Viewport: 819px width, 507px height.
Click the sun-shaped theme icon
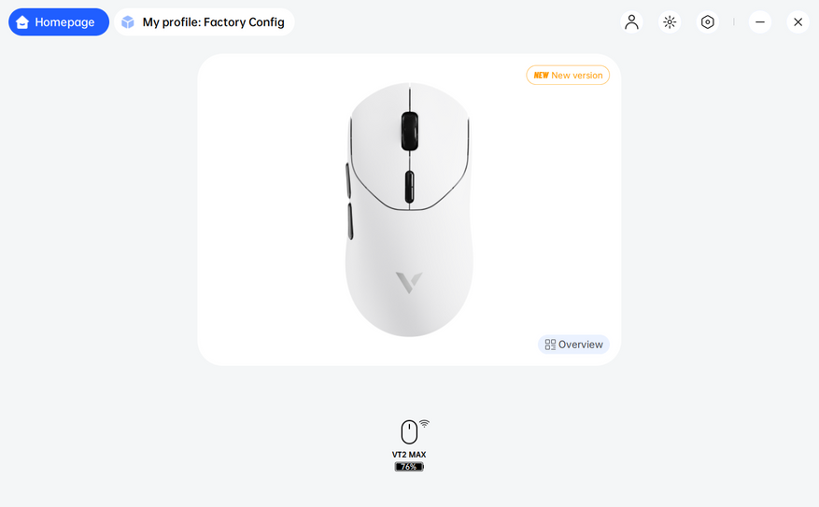tap(670, 21)
